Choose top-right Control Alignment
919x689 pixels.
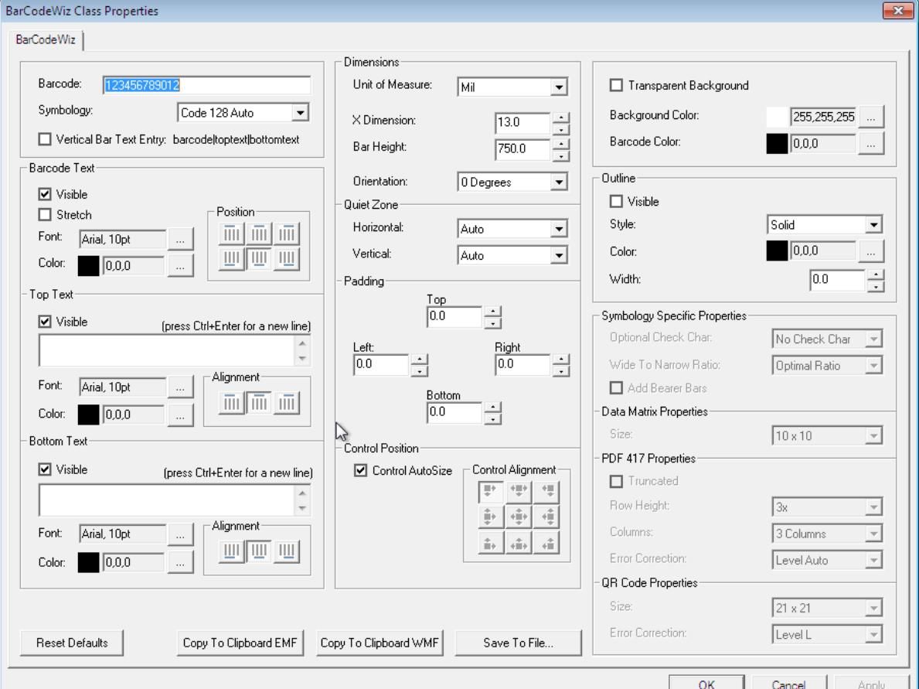[546, 490]
